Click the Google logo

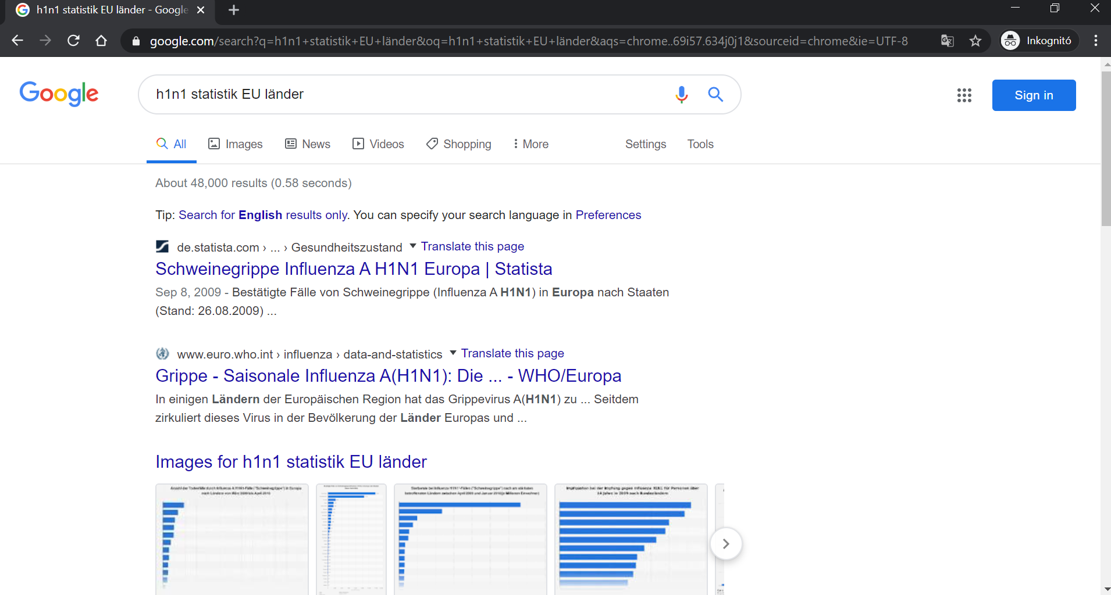click(x=59, y=94)
